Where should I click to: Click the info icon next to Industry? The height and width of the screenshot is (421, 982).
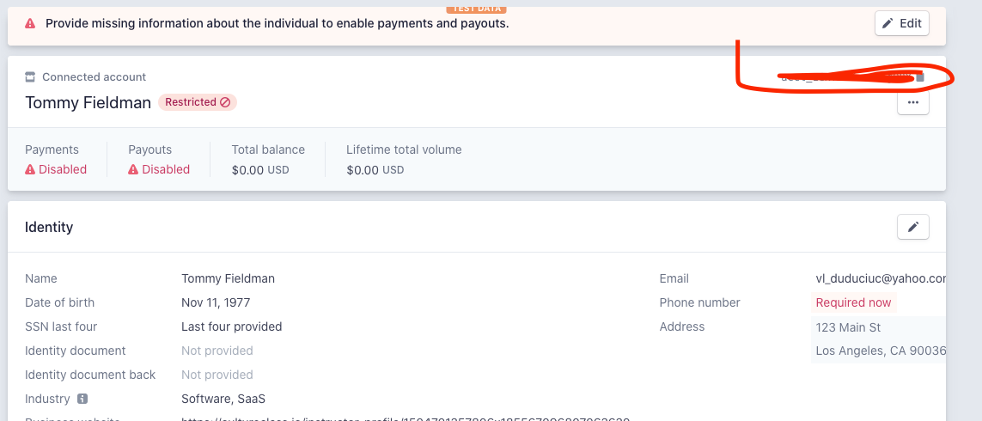[x=82, y=399]
